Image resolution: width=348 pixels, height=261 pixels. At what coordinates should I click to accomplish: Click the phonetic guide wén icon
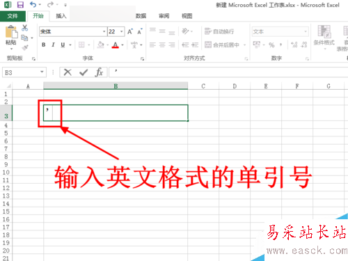(x=134, y=45)
